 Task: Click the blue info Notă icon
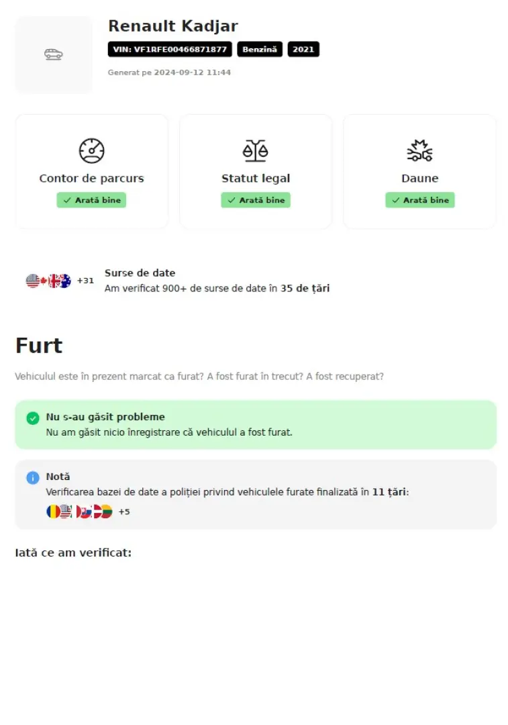[33, 477]
